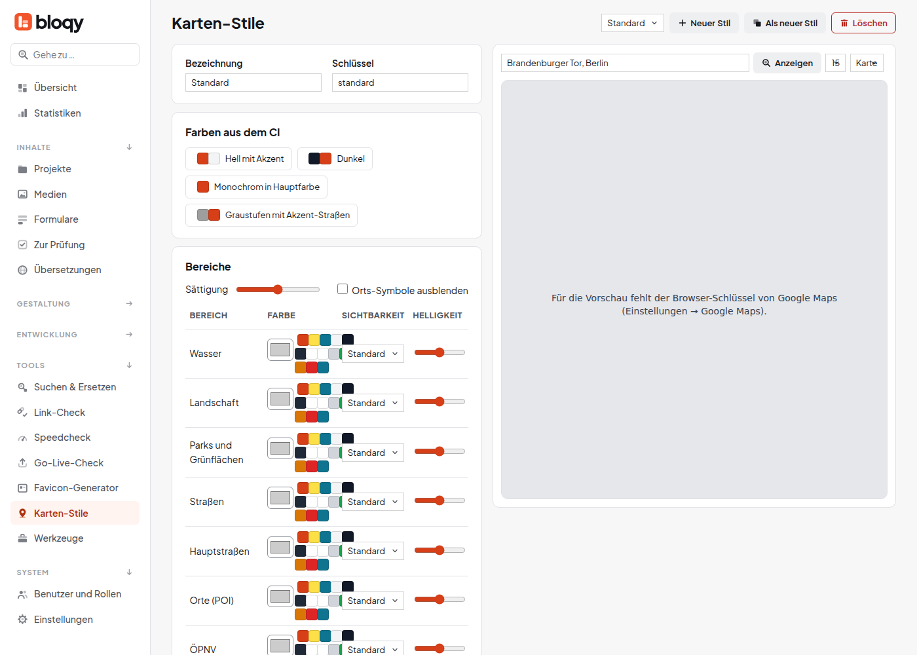This screenshot has width=917, height=655.
Task: Click the Anzeigen search button
Action: 787,63
